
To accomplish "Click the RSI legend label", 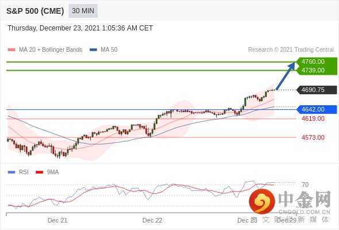I will pos(24,172).
